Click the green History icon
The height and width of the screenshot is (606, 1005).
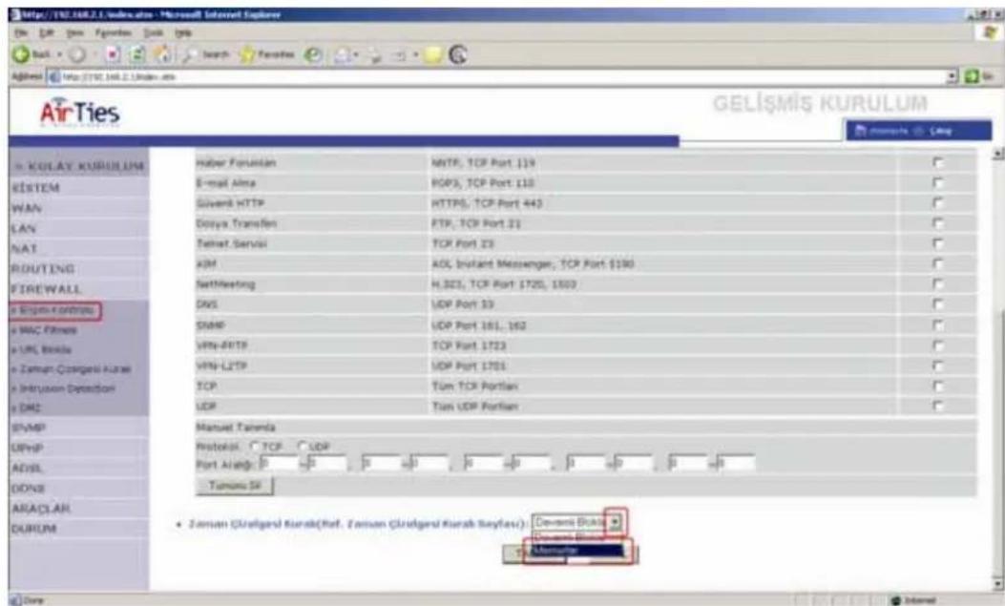tap(313, 55)
